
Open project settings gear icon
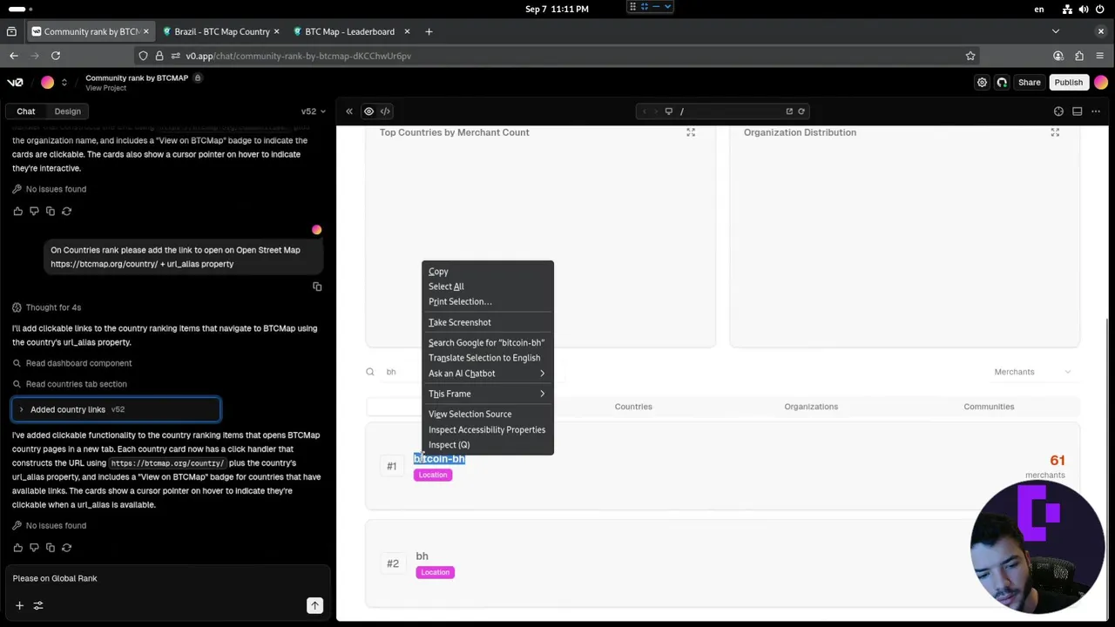(x=982, y=83)
